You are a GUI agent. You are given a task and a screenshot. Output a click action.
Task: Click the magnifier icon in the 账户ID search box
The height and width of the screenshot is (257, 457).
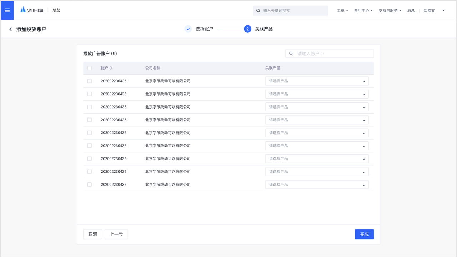click(291, 54)
